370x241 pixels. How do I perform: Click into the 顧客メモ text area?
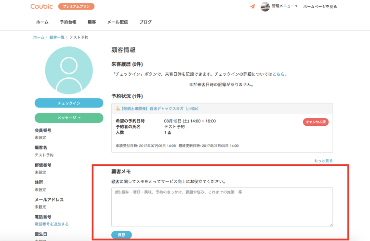coord(222,207)
